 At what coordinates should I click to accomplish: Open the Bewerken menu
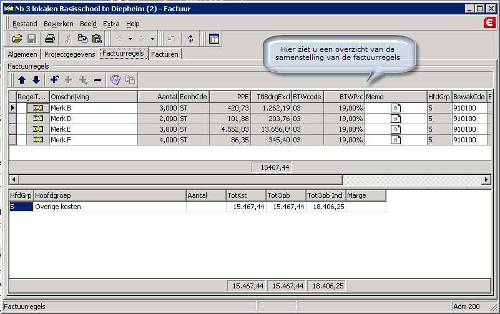(58, 24)
